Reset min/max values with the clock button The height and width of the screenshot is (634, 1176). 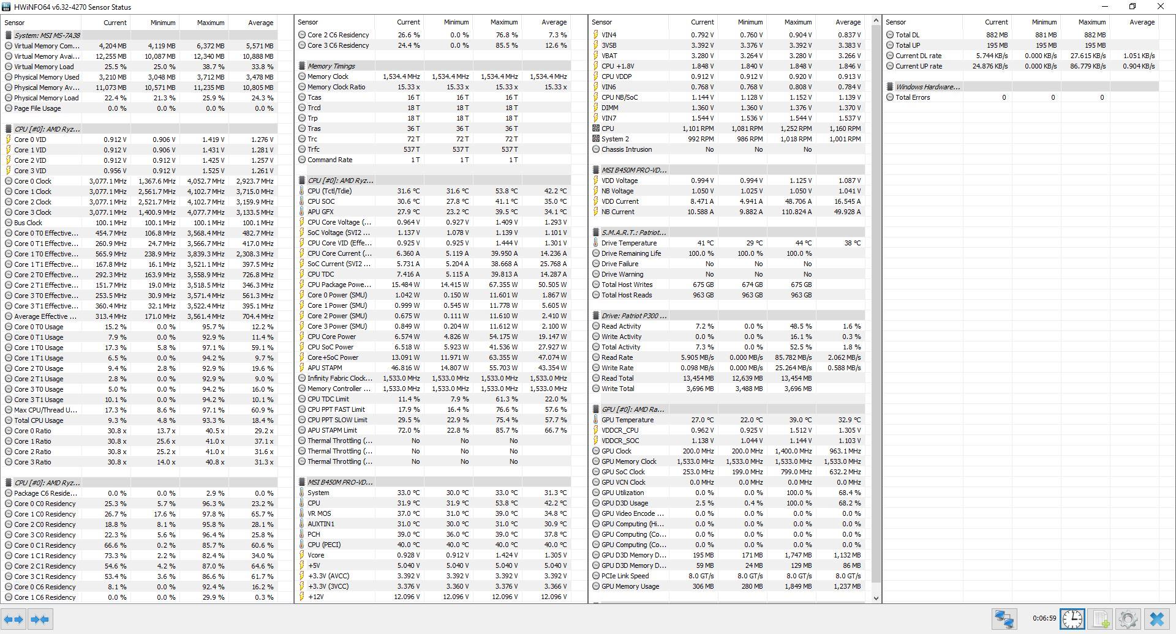coord(1072,619)
